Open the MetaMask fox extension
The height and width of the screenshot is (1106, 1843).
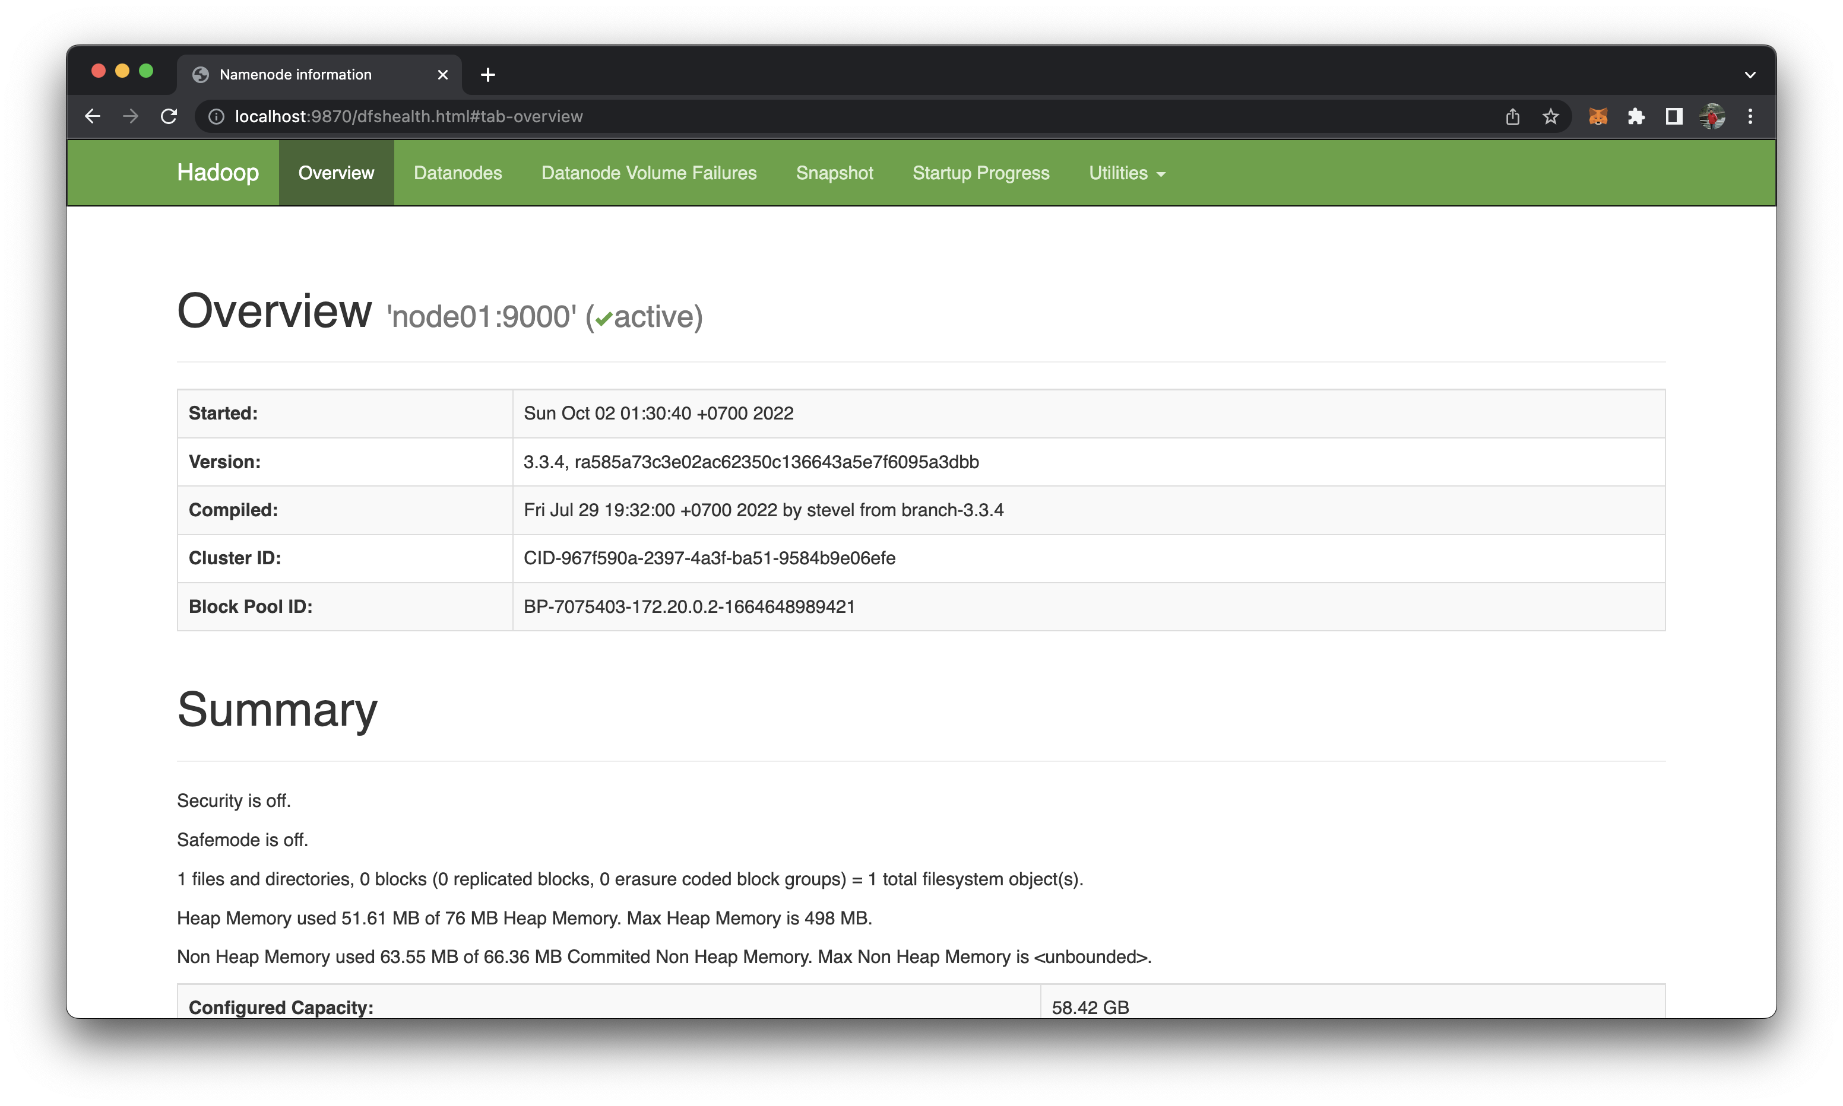pos(1598,116)
